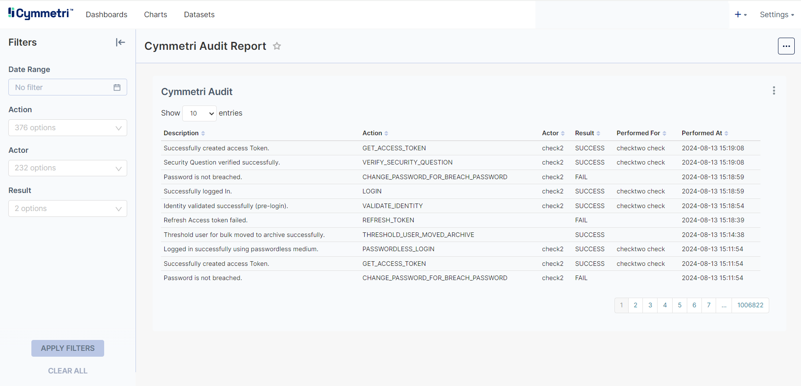
Task: Open Cymmetri Audit chart vertical dots menu
Action: tap(774, 91)
